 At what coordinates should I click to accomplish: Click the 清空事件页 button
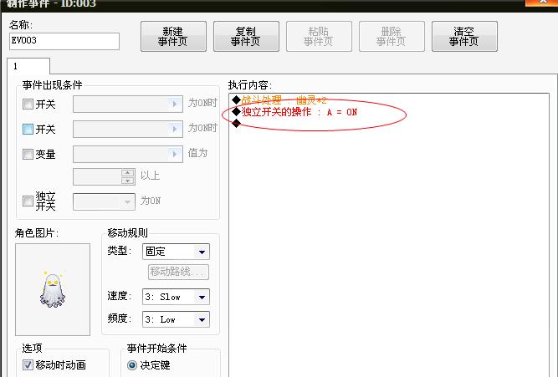pos(464,36)
